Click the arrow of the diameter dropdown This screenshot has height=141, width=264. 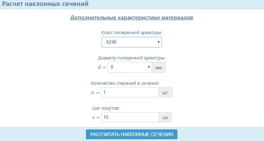click(x=149, y=67)
